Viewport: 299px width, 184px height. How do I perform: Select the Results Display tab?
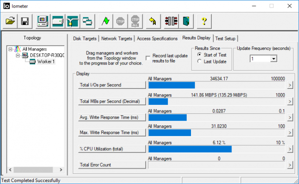point(196,38)
